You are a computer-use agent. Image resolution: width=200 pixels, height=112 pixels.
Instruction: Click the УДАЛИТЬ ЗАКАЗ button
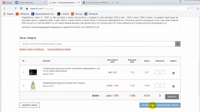click(x=30, y=105)
